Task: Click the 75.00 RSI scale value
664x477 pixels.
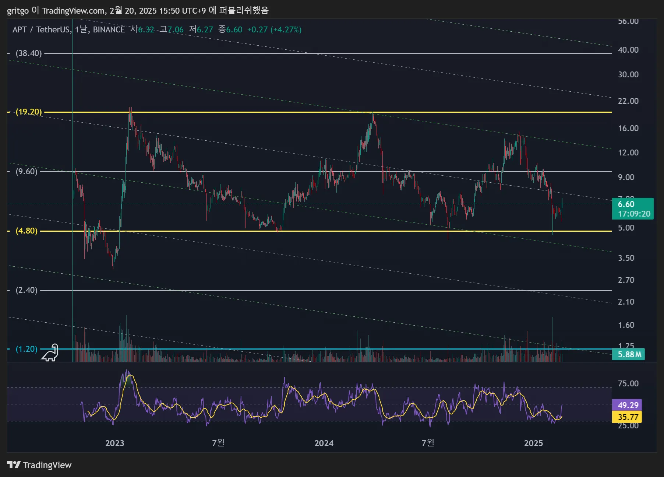Action: (x=628, y=383)
